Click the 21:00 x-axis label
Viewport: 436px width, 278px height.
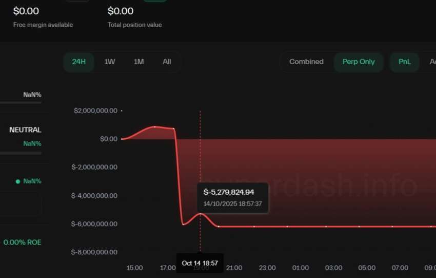(234, 268)
